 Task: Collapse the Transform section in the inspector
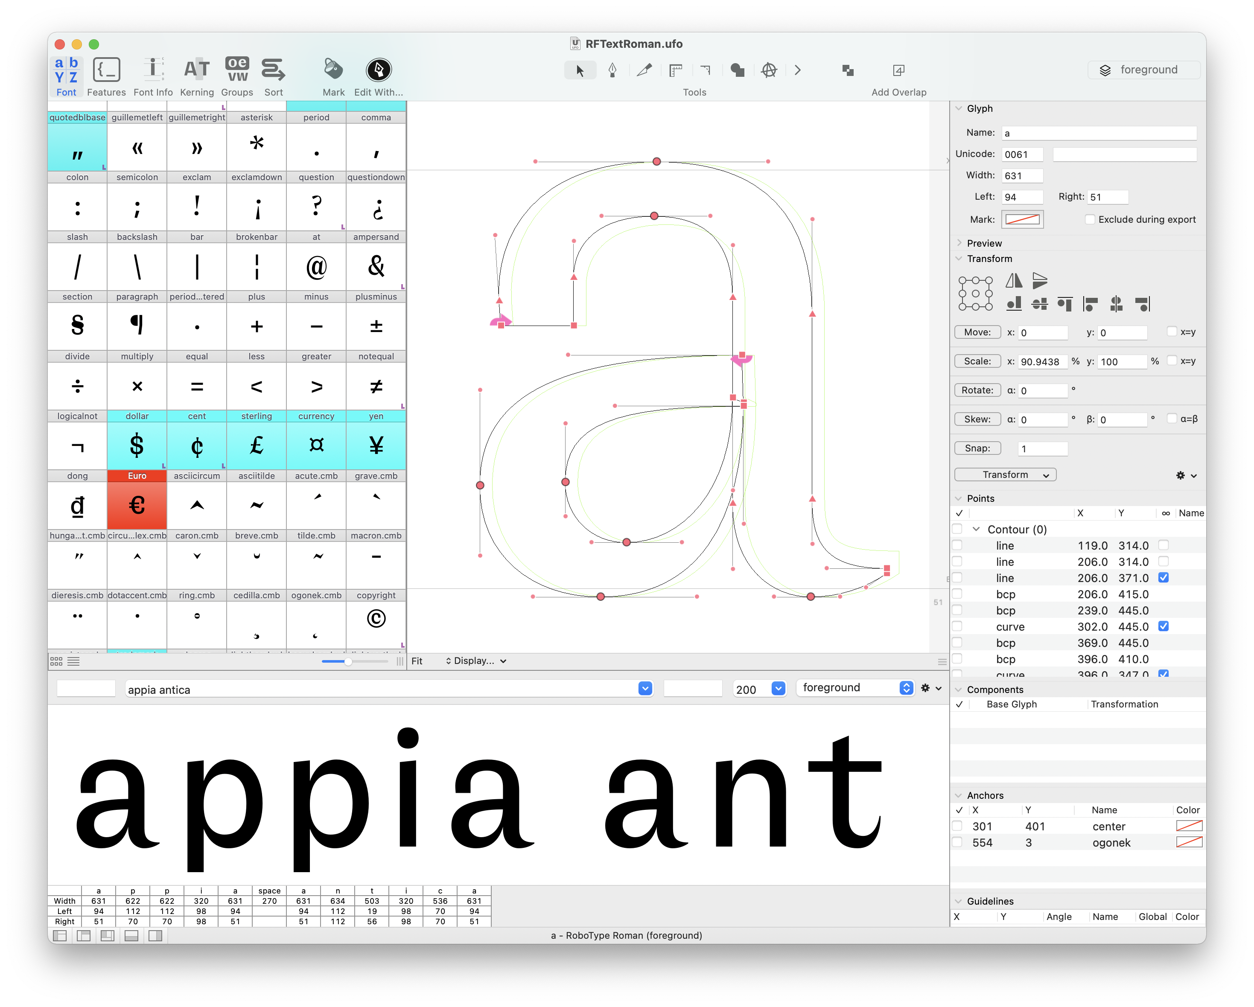tap(959, 259)
